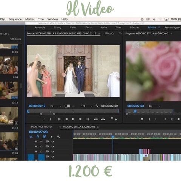Switch to the Audio workspace
This screenshot has height=181, width=181.
pos(104,28)
